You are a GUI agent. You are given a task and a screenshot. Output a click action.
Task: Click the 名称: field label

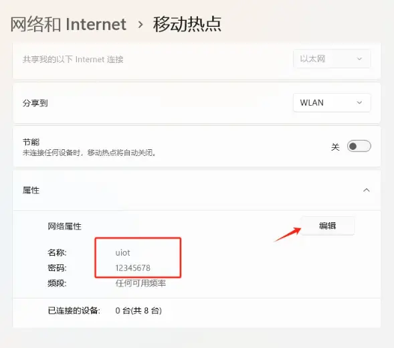coord(57,252)
